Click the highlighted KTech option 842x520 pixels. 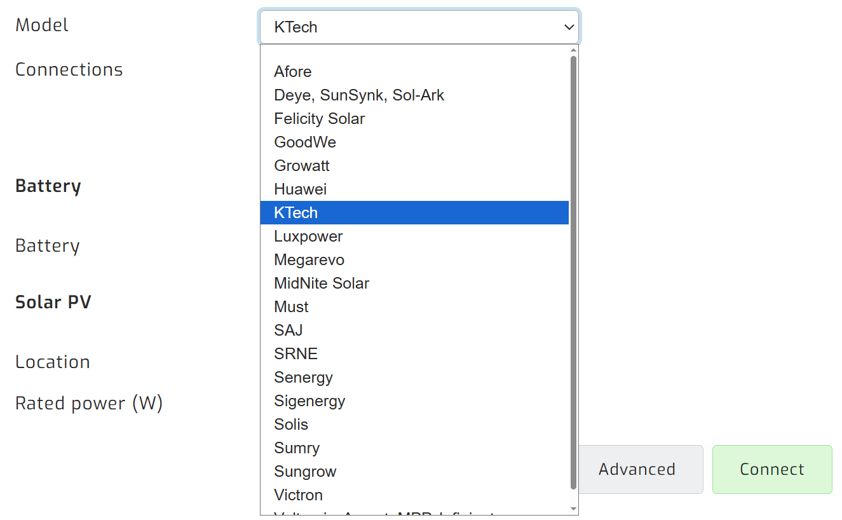[295, 213]
